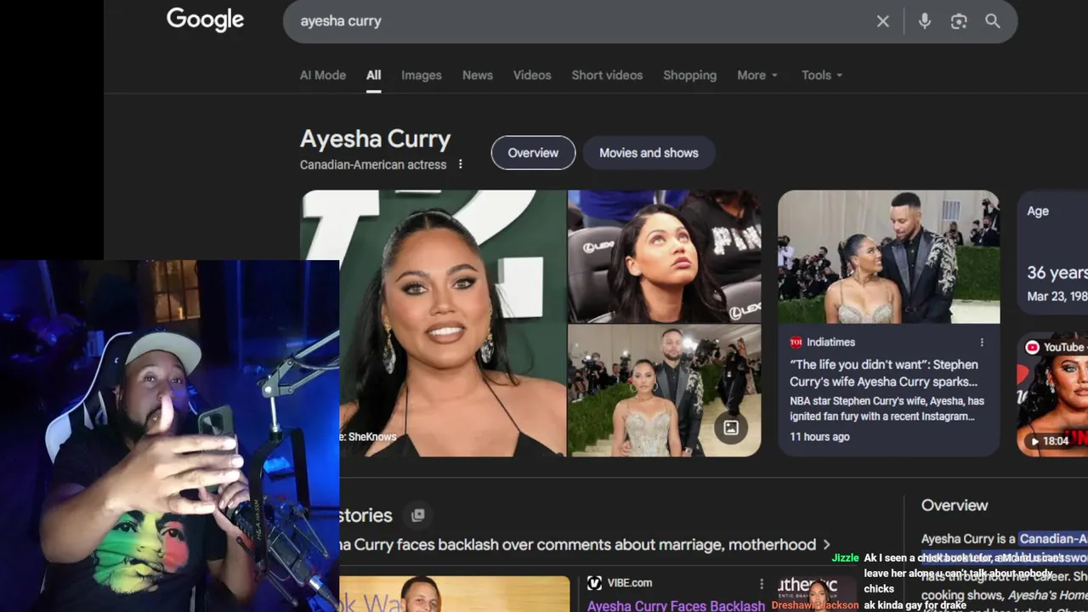The image size is (1088, 612).
Task: Open the Indiatimes article image
Action: (888, 257)
